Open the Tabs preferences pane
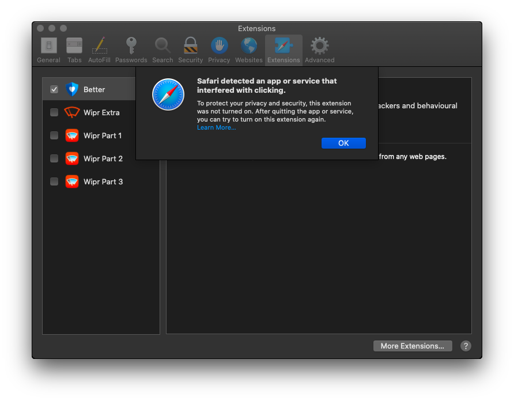This screenshot has height=401, width=514. (74, 50)
